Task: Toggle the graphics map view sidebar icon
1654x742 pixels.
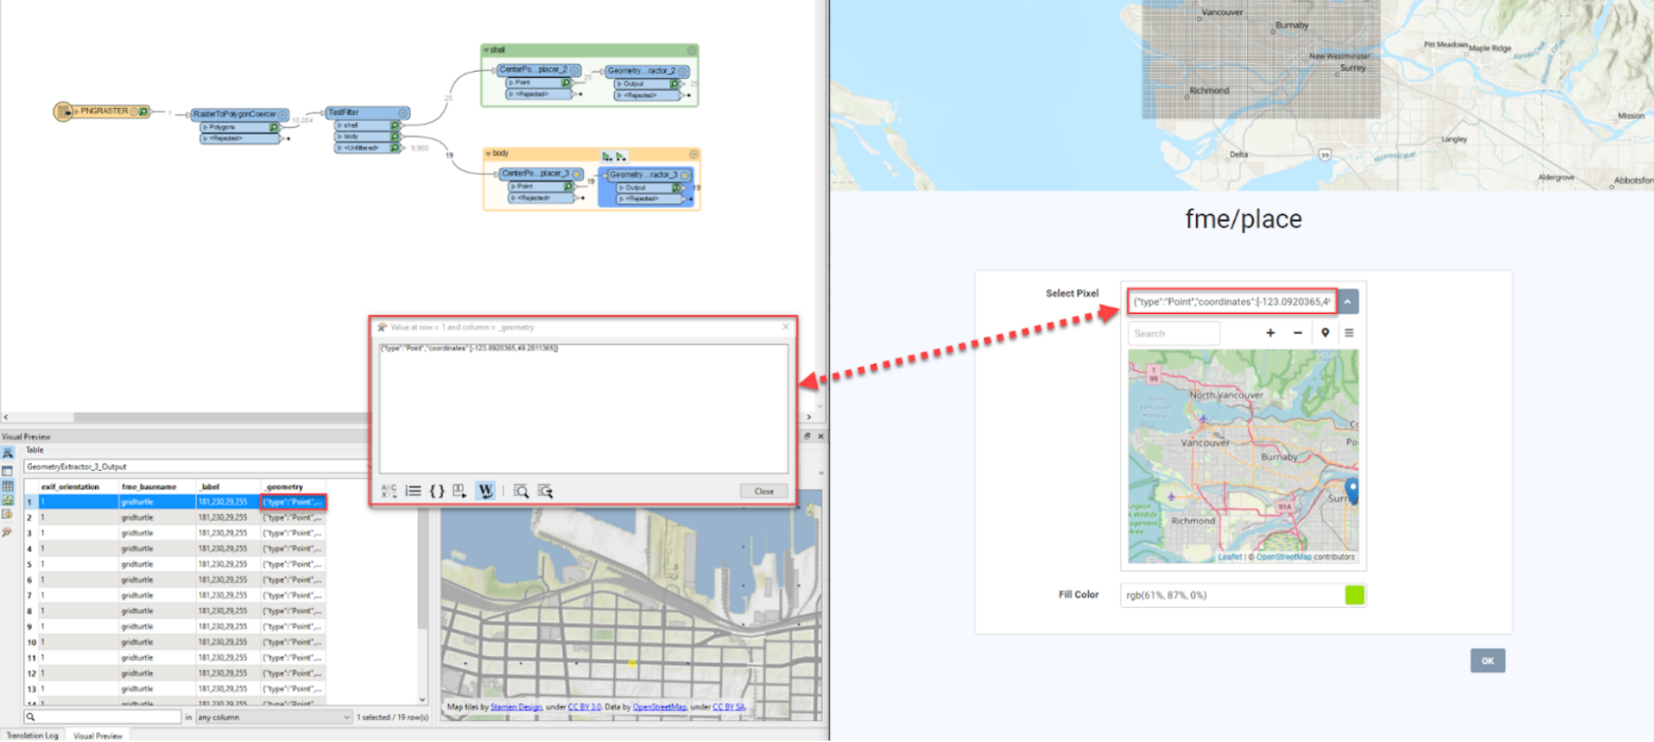Action: 8,500
